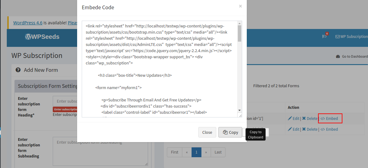Image resolution: width=368 pixels, height=168 pixels.
Task: Click the Close button in the dialog
Action: 207,132
